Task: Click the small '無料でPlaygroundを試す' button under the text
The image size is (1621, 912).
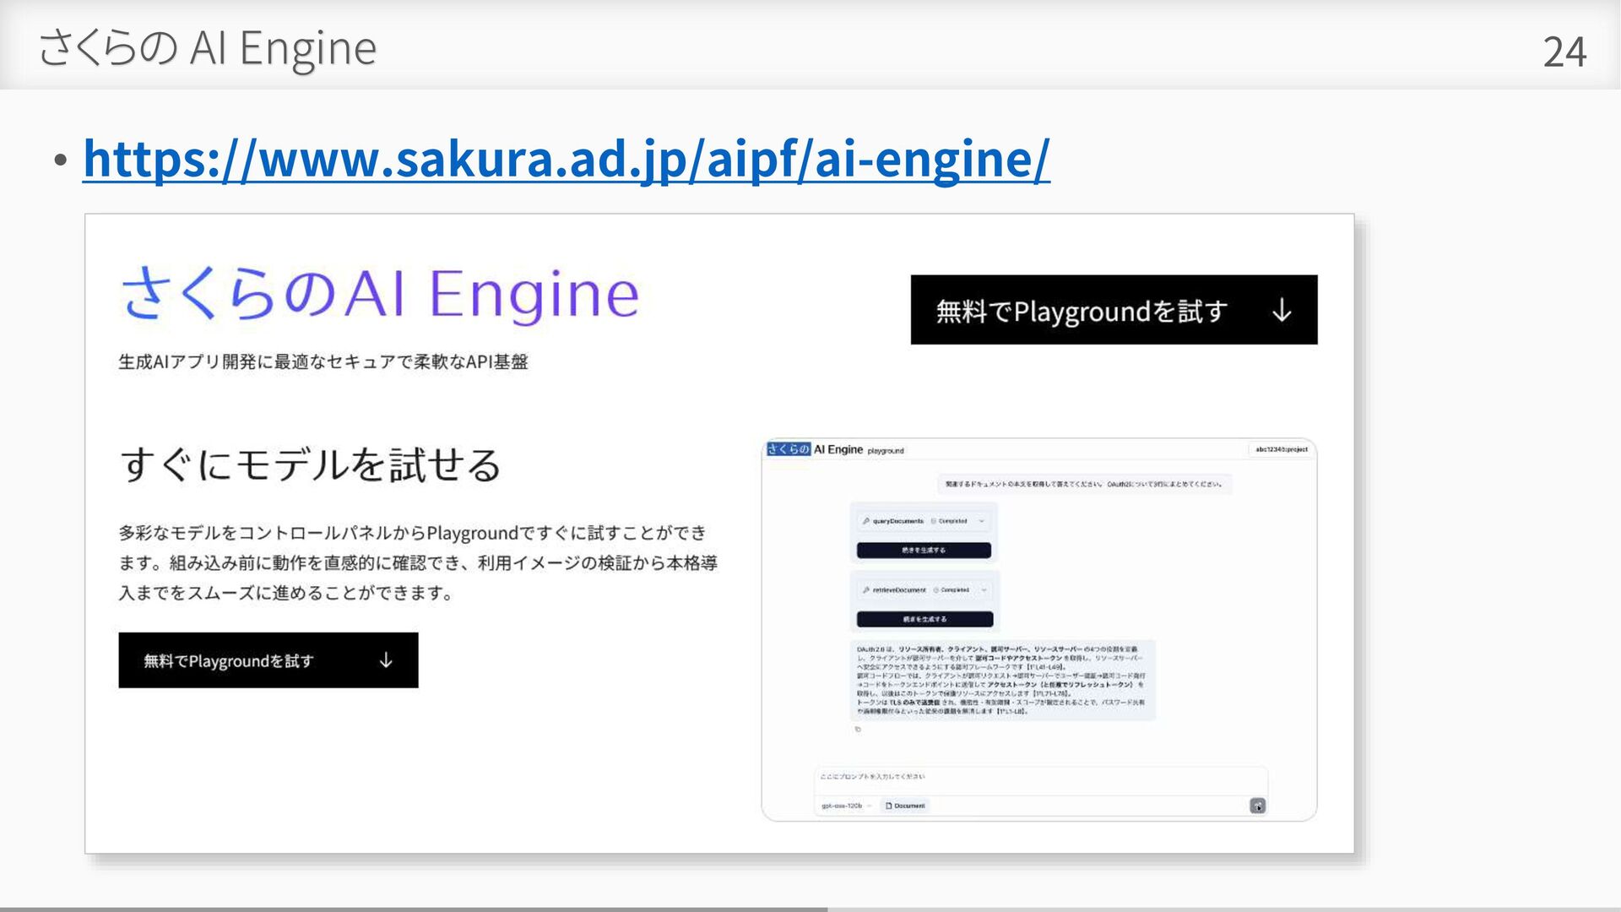Action: tap(253, 660)
